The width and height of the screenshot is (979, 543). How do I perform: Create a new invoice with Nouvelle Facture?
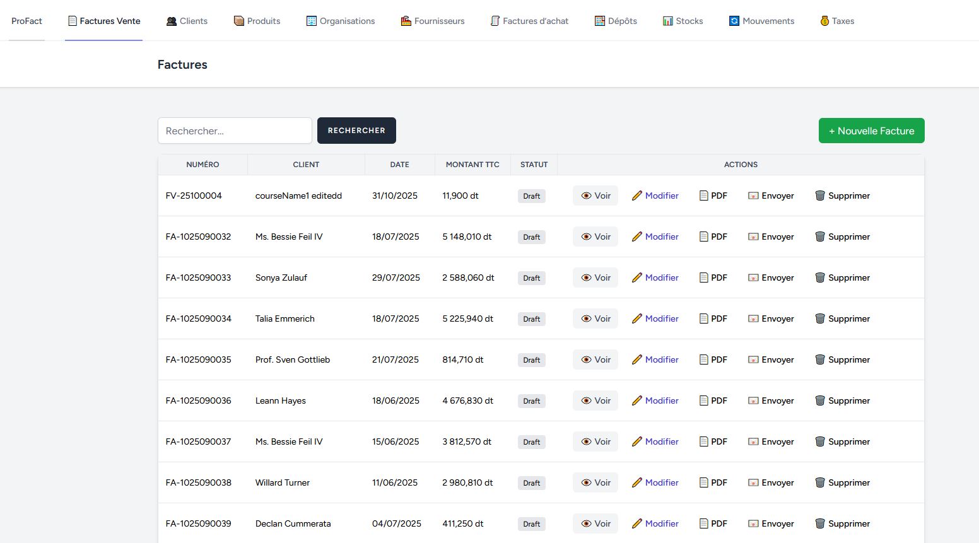click(x=871, y=131)
